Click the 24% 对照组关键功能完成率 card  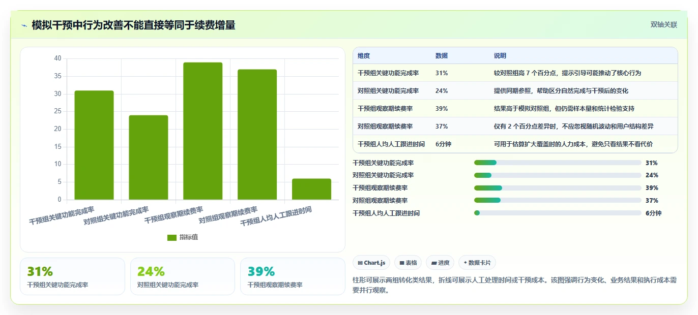pyautogui.click(x=183, y=276)
